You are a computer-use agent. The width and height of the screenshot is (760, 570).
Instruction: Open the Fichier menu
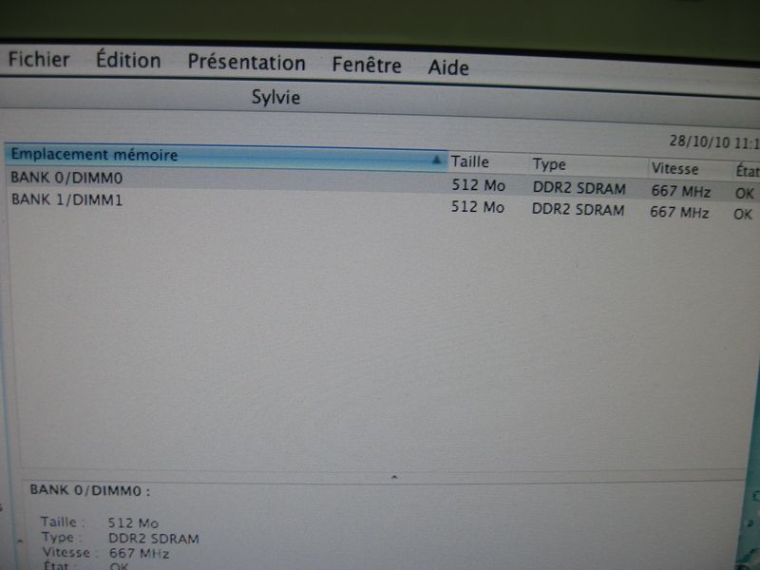tap(39, 60)
